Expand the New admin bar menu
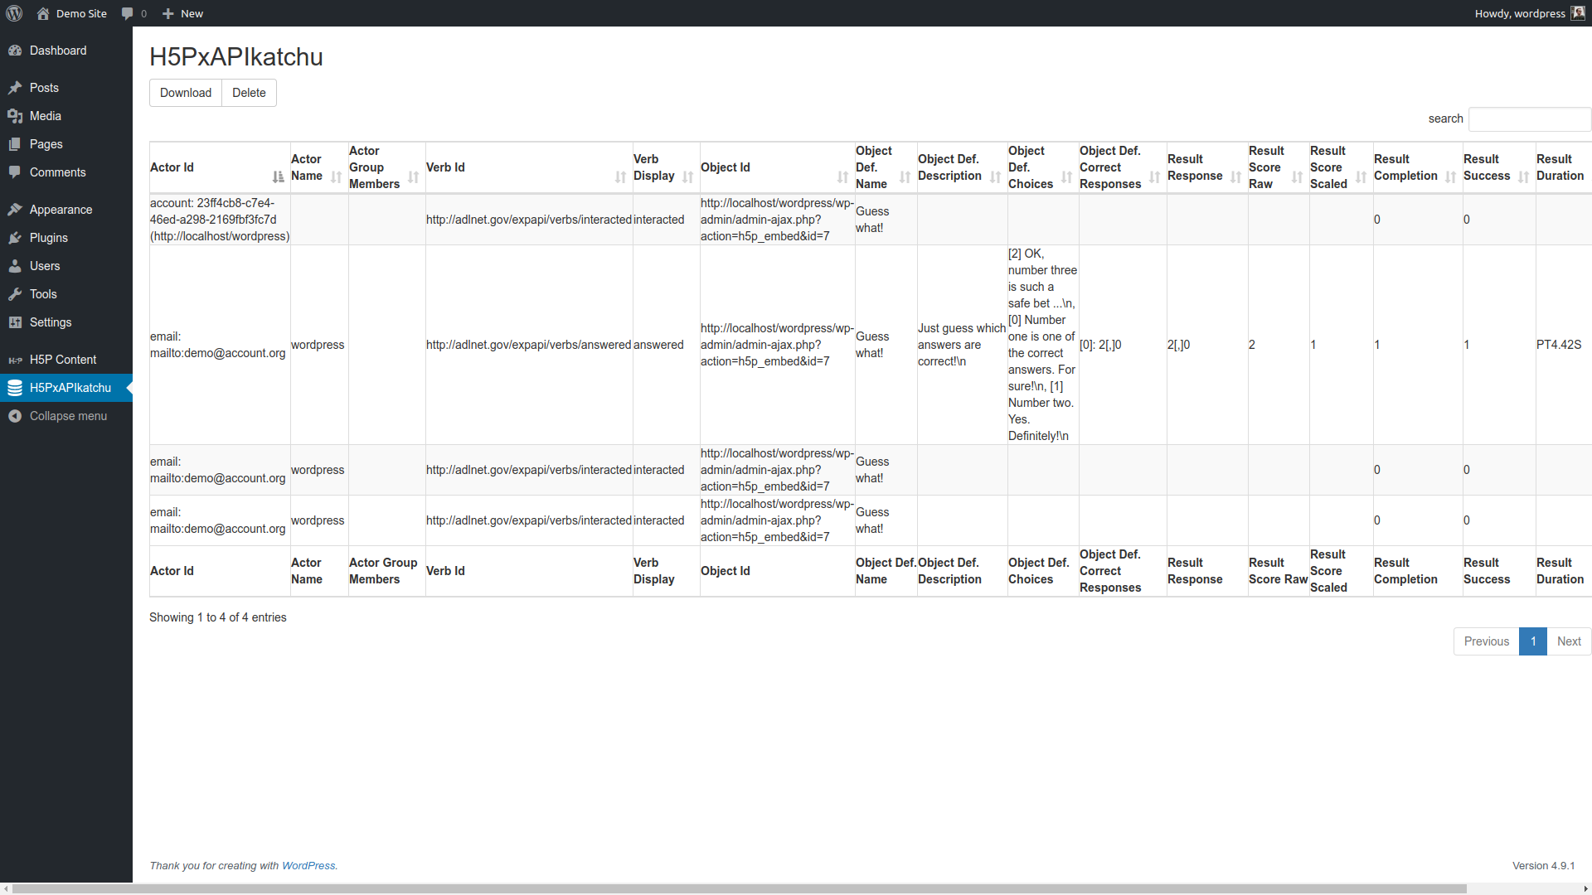 (182, 13)
